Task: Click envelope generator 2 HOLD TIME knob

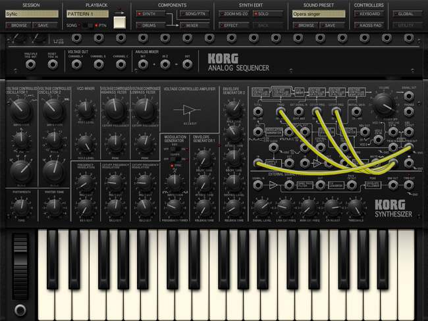Action: (234, 109)
